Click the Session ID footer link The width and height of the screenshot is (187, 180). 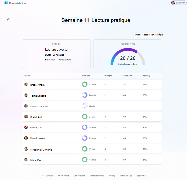[142, 176]
